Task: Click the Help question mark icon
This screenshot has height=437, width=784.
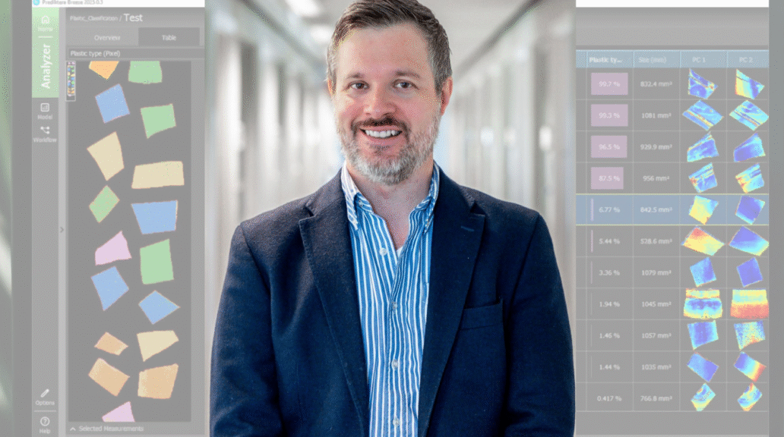Action: tap(45, 423)
